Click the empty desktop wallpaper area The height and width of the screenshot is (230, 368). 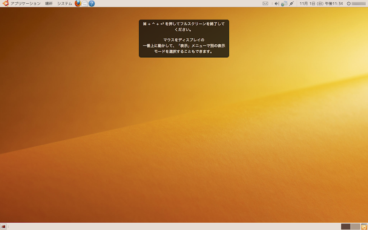(184, 138)
